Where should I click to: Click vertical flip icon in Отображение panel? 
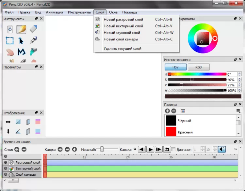[8, 131]
